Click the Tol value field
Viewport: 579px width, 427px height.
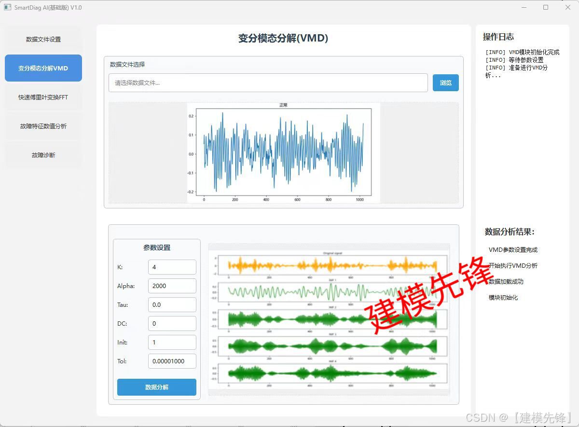pos(172,361)
